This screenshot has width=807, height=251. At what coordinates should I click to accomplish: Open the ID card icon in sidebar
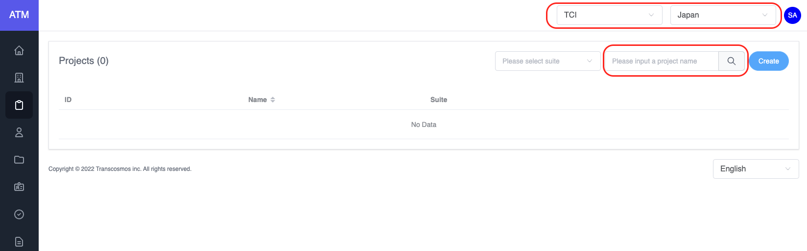(x=19, y=187)
